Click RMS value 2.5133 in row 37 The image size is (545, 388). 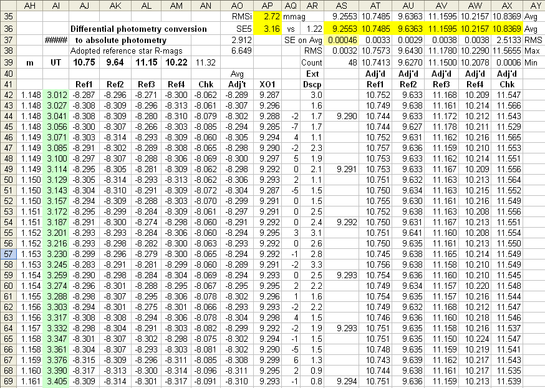coord(507,41)
